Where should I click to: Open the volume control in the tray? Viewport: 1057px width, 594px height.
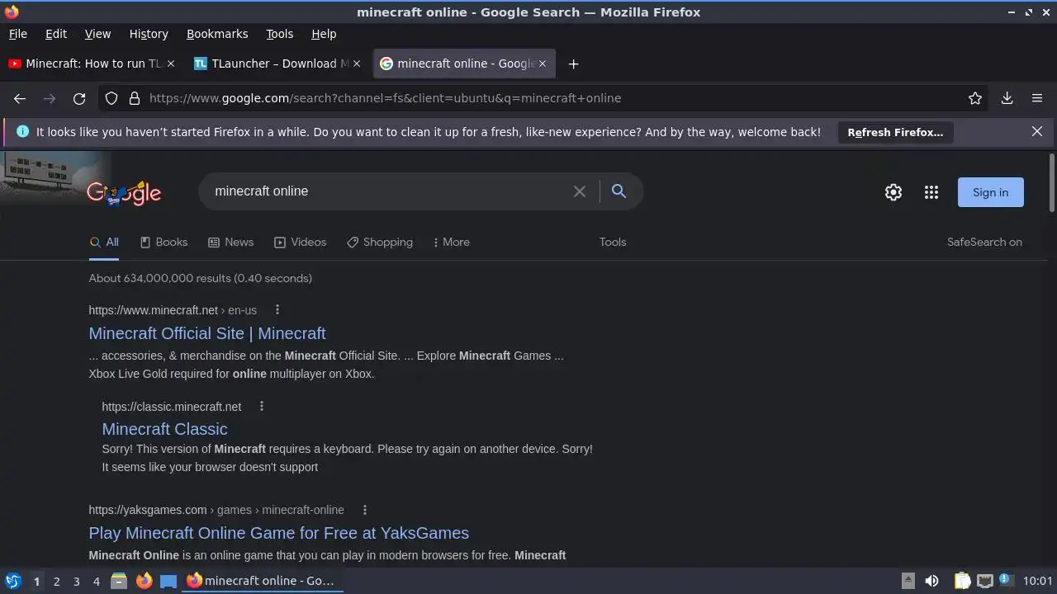click(931, 581)
